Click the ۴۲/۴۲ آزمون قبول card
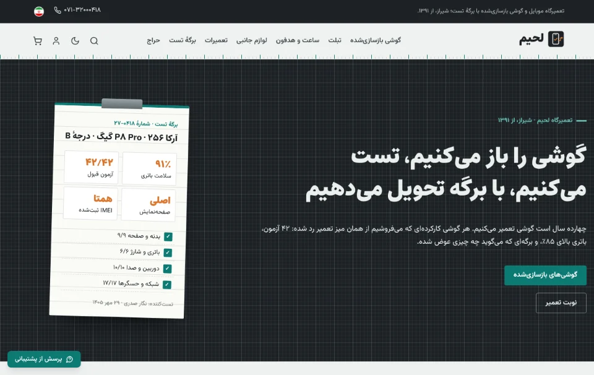Image resolution: width=594 pixels, height=375 pixels. (x=92, y=167)
